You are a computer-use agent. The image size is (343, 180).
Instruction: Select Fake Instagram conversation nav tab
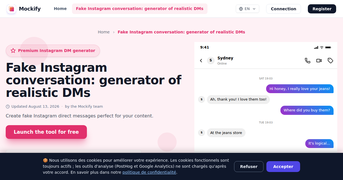[x=140, y=9]
